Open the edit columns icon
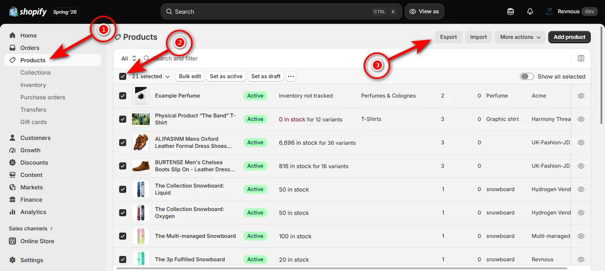The image size is (605, 271). click(581, 58)
